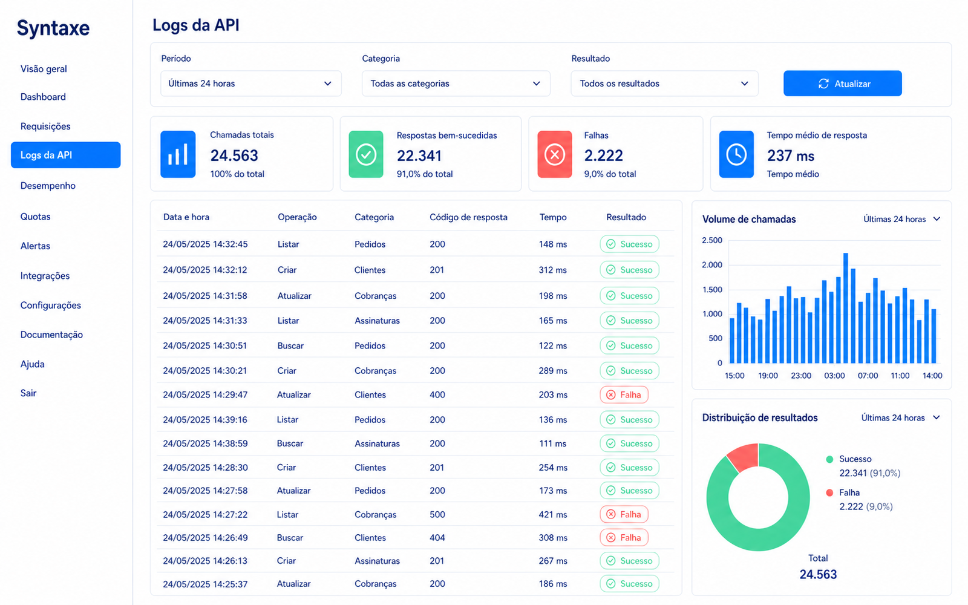Click the Sair link in the sidebar
The height and width of the screenshot is (605, 968).
[28, 393]
